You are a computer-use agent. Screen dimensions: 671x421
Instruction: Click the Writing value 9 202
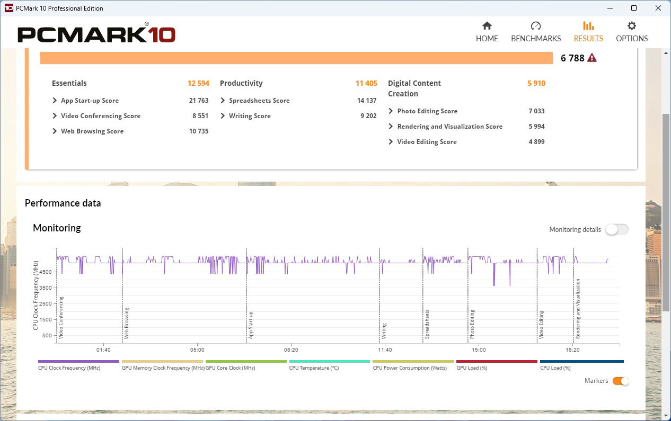(368, 116)
